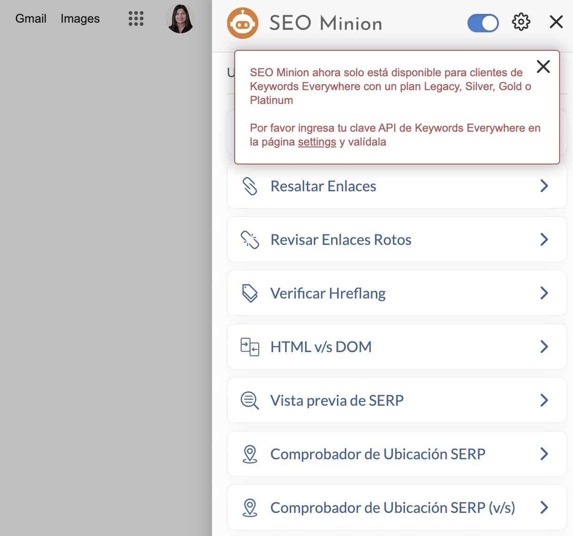Click Comprobador de Ubicación SERP pin icon
This screenshot has width=573, height=536.
(x=250, y=454)
